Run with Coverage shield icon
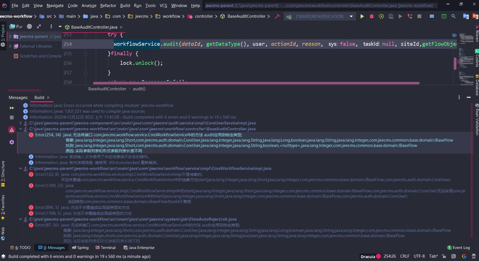This screenshot has height=261, width=479. click(381, 16)
